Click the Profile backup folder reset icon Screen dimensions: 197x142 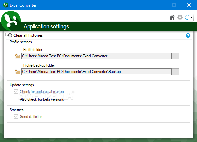coord(17,72)
